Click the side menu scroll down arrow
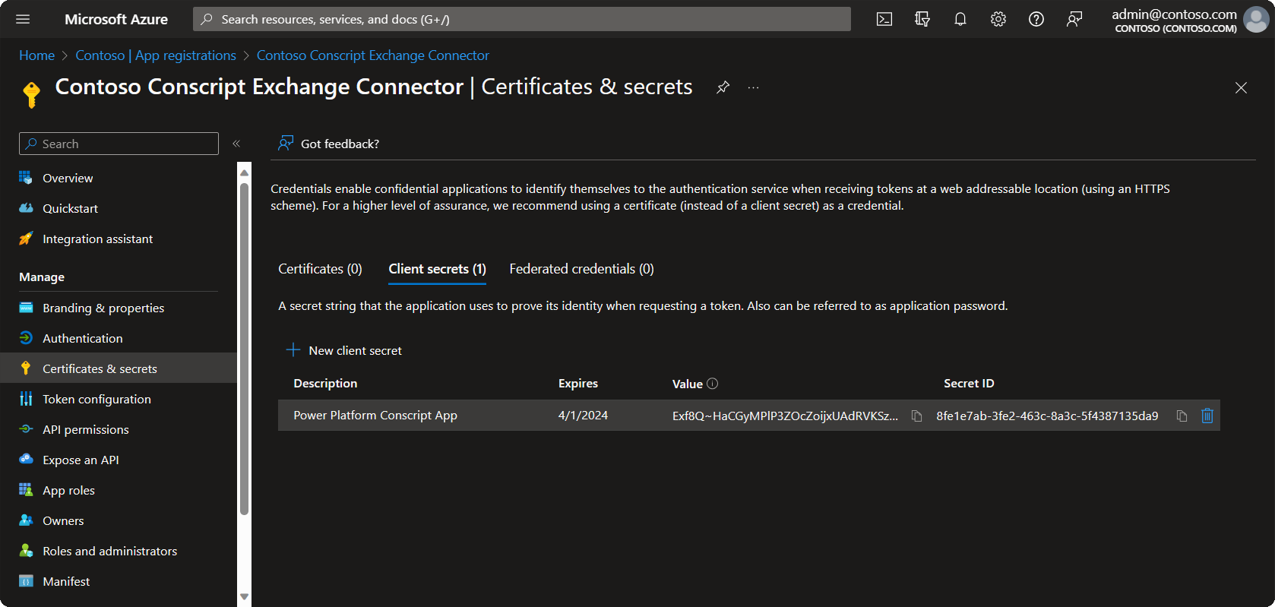The height and width of the screenshot is (607, 1275). pyautogui.click(x=244, y=596)
